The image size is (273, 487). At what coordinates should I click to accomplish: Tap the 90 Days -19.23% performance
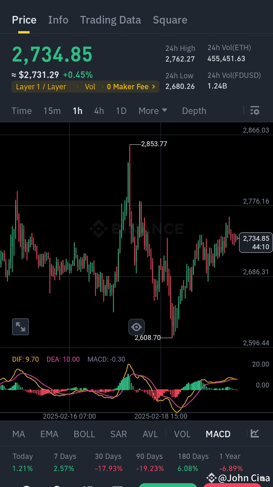pyautogui.click(x=150, y=462)
